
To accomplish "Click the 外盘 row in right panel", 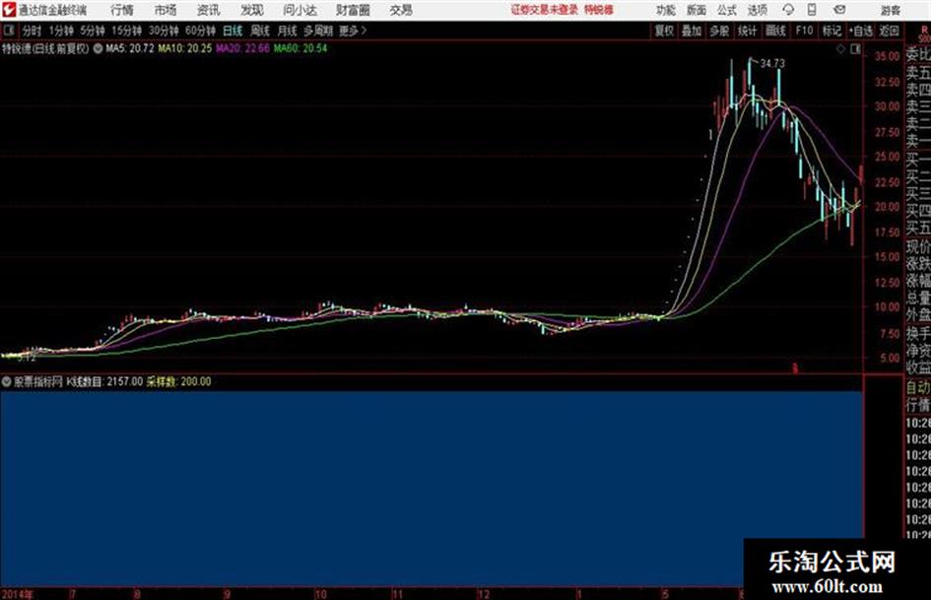I will [918, 315].
